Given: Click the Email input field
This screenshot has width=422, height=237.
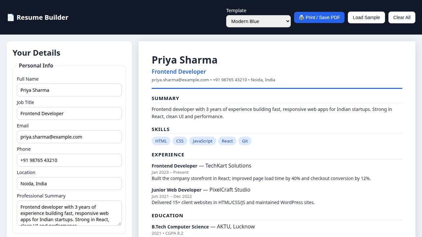Looking at the screenshot, I should (69, 137).
